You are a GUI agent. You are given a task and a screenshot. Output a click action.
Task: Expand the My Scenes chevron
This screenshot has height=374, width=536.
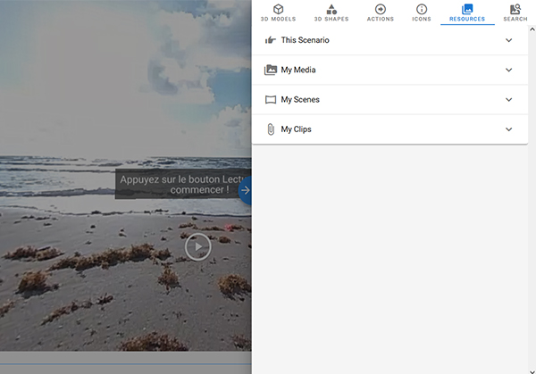pyautogui.click(x=509, y=100)
